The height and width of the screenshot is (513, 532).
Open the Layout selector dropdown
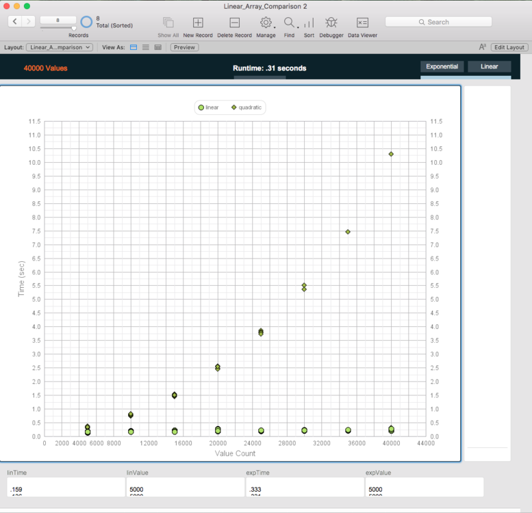click(x=59, y=47)
